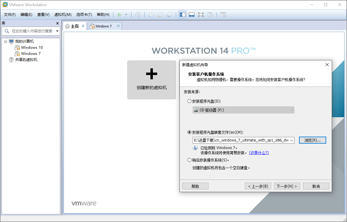Select 共享的虚拟机 in the library tree

26,59
